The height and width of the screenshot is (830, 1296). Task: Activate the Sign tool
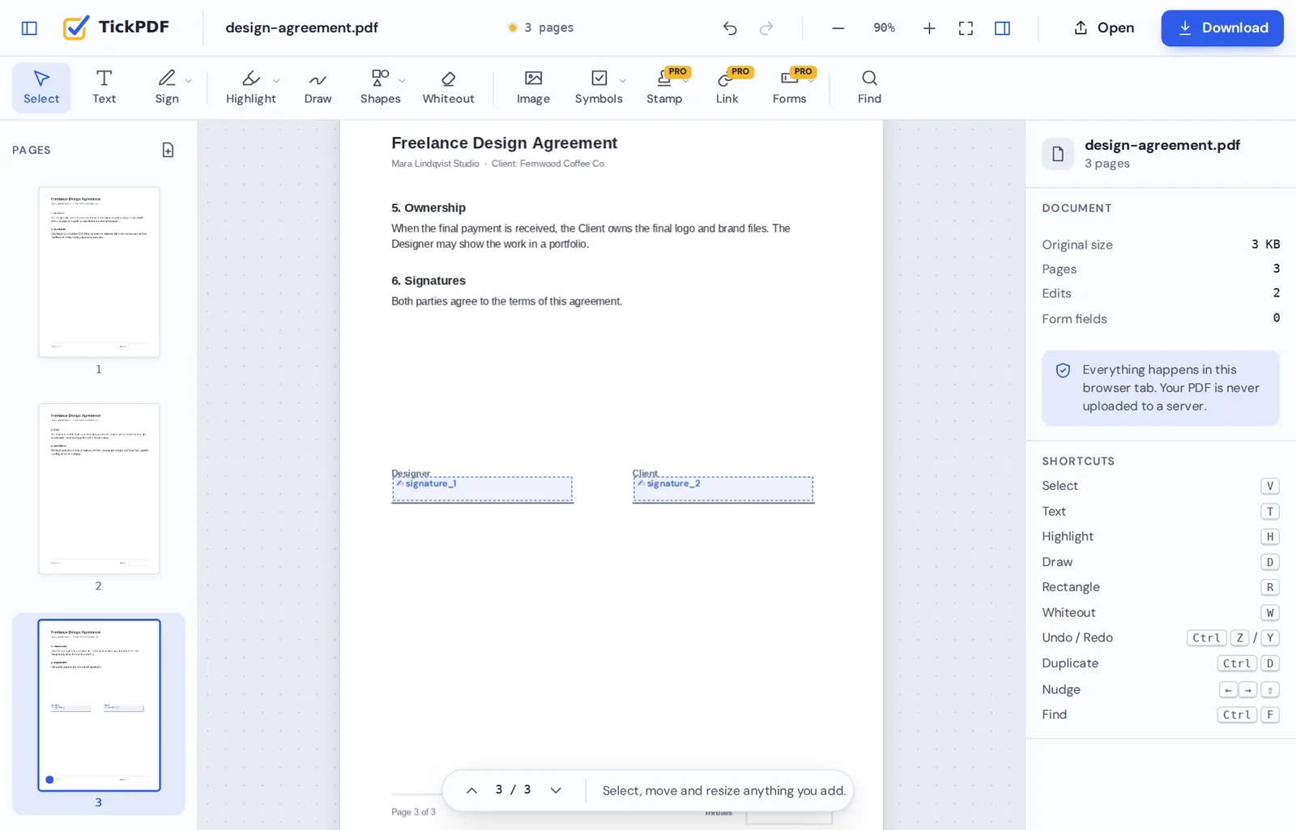167,87
